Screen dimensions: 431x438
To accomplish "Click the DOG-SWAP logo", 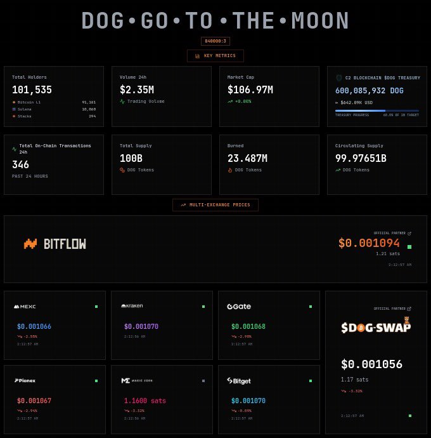I will pos(376,328).
